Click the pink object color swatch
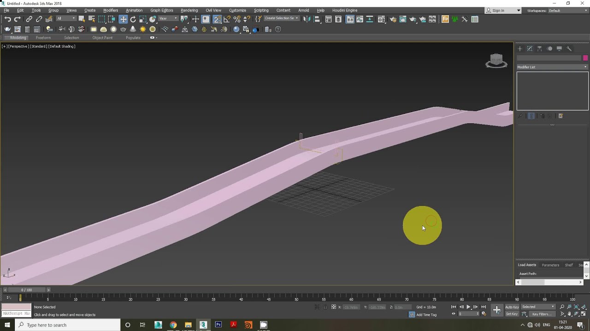The height and width of the screenshot is (331, 590). 585,58
